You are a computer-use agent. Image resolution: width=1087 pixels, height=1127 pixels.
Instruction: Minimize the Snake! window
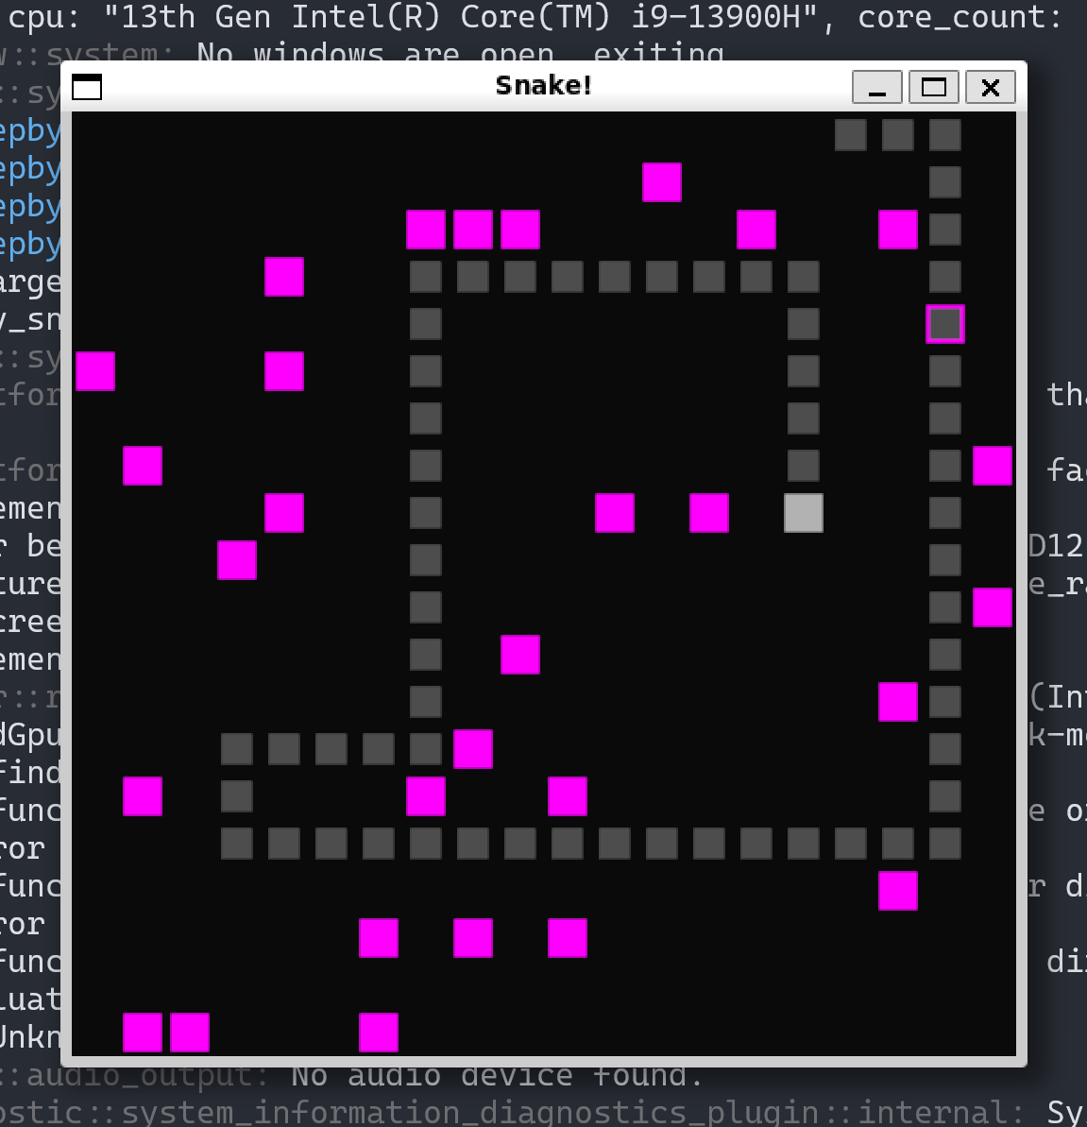click(876, 87)
